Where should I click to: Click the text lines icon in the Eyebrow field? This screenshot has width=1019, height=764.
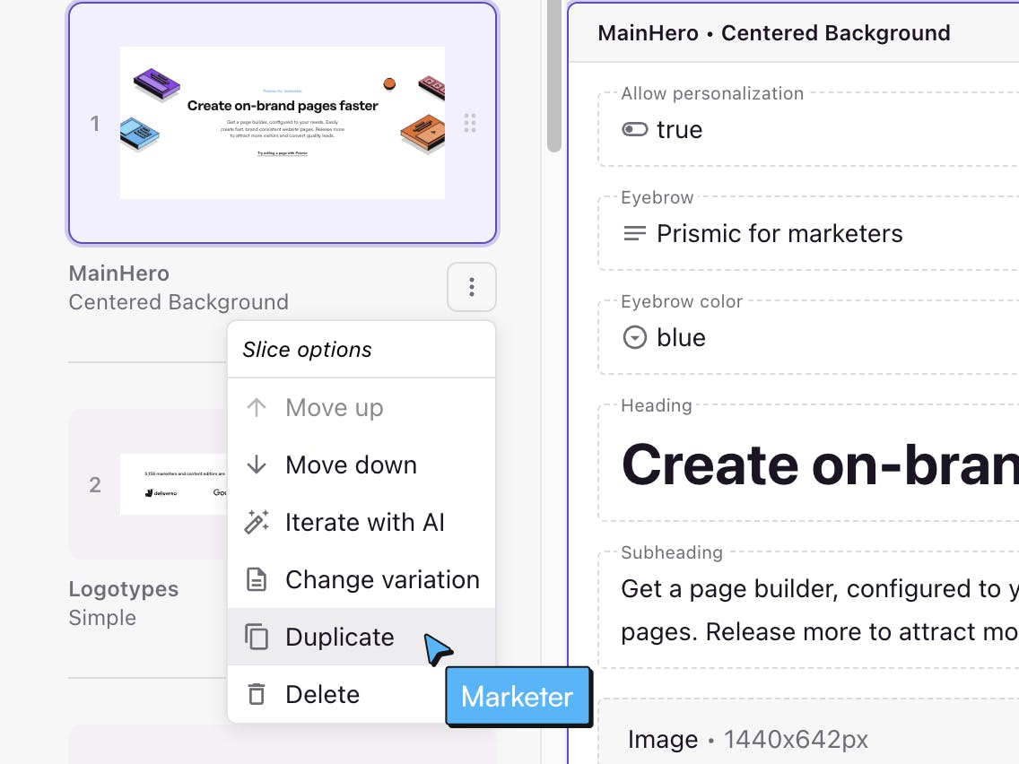635,233
